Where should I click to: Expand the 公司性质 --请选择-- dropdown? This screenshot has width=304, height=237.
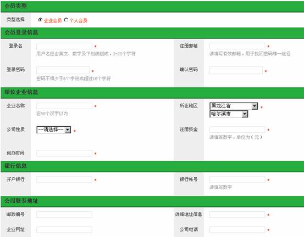(53, 129)
